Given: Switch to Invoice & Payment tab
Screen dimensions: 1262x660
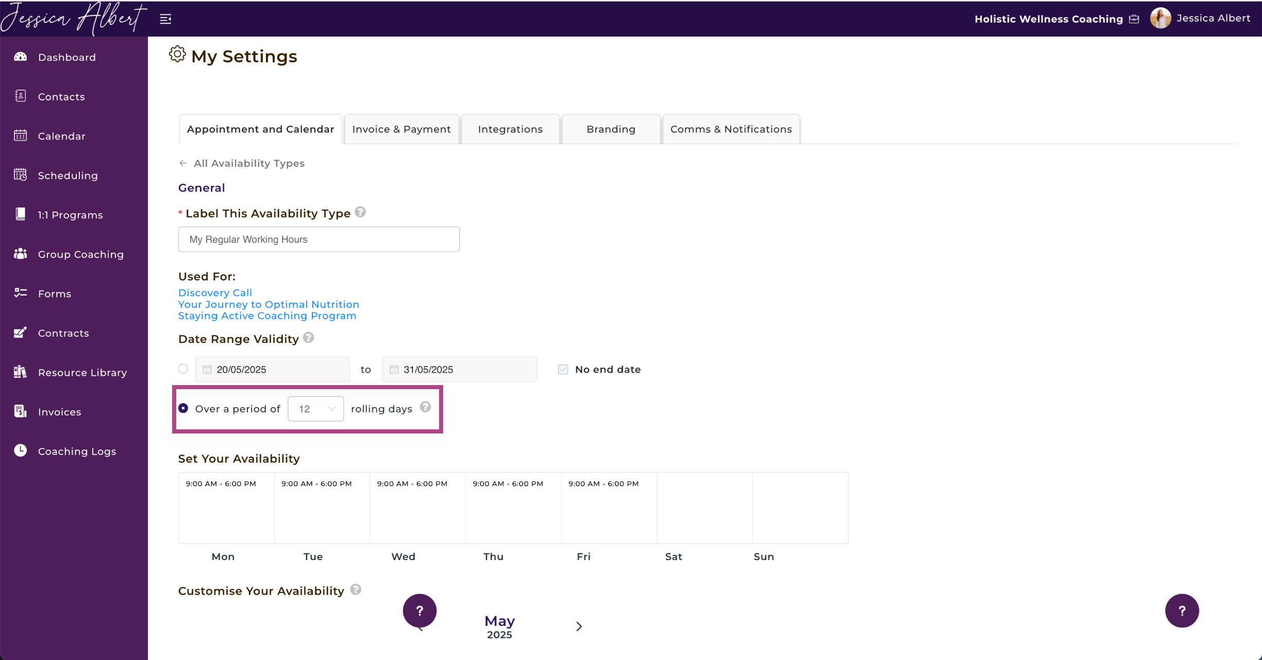Looking at the screenshot, I should coord(401,129).
